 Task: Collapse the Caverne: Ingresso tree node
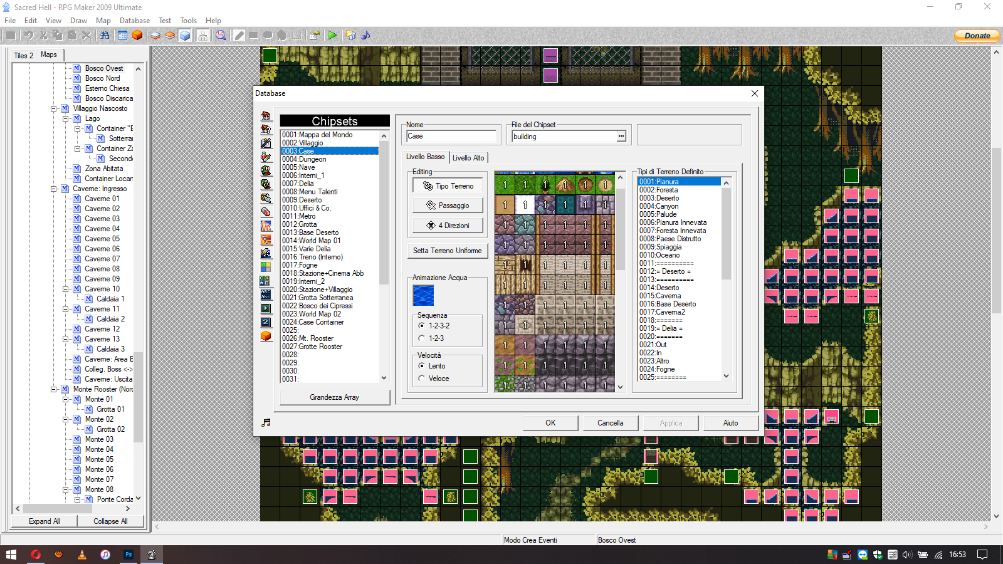click(x=53, y=189)
